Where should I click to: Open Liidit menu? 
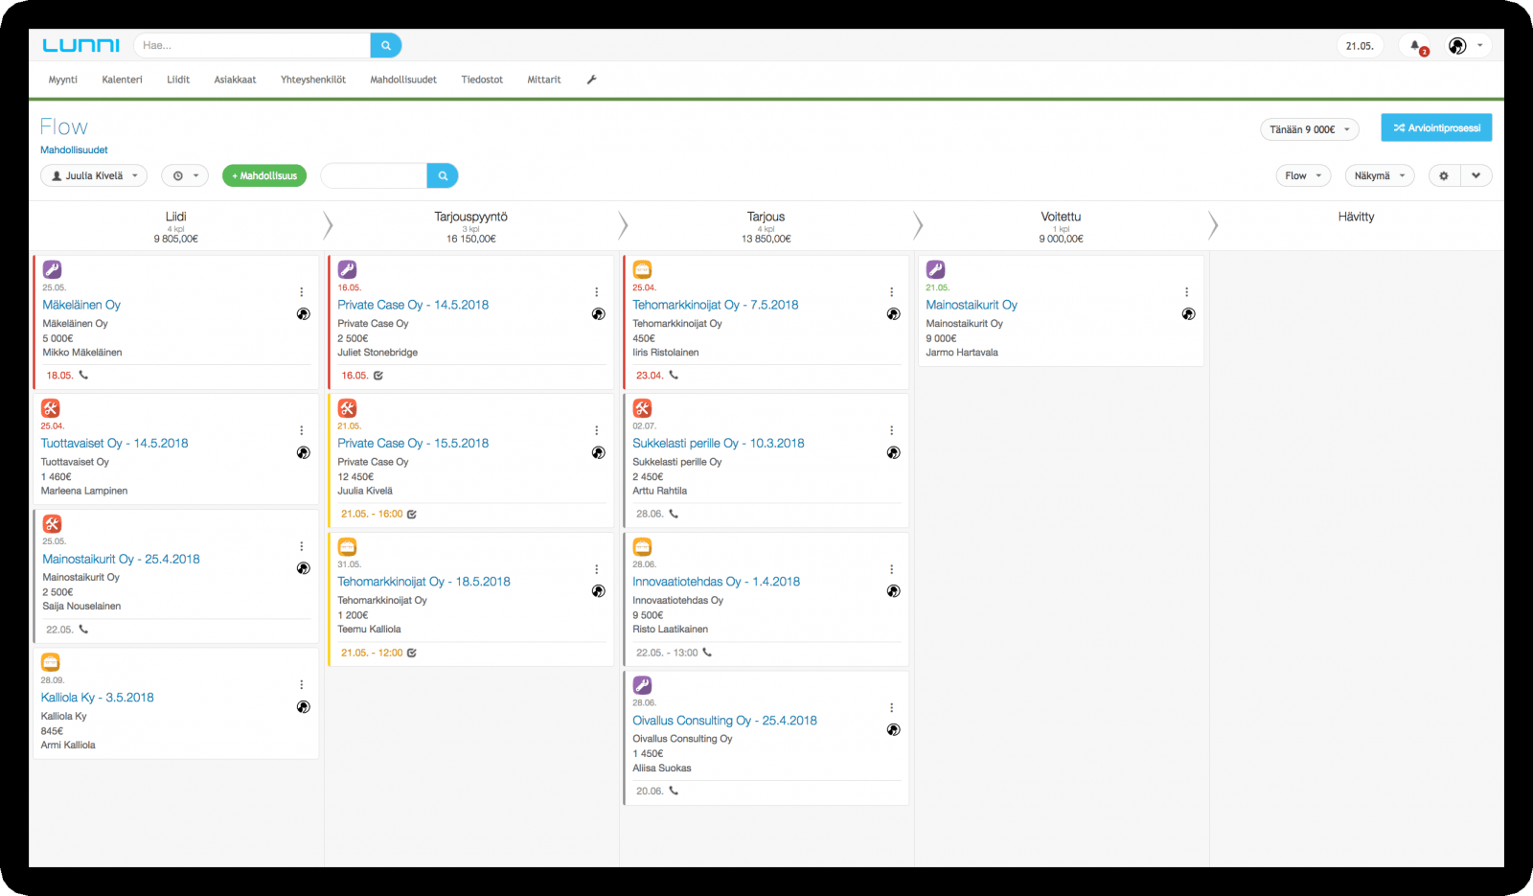[178, 80]
